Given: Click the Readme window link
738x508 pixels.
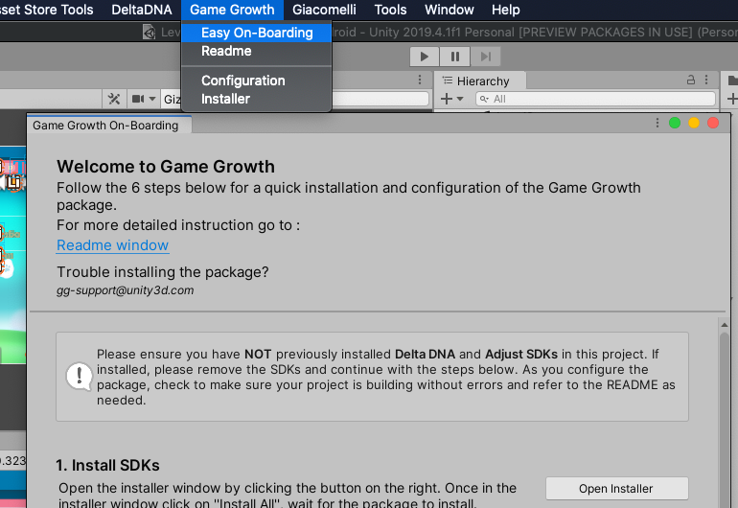Looking at the screenshot, I should pos(112,245).
